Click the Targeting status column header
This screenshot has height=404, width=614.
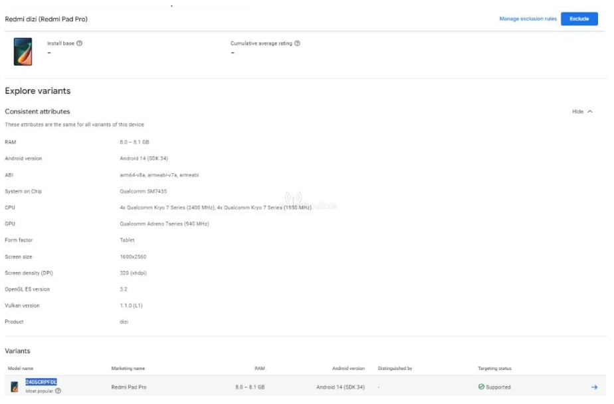point(494,368)
